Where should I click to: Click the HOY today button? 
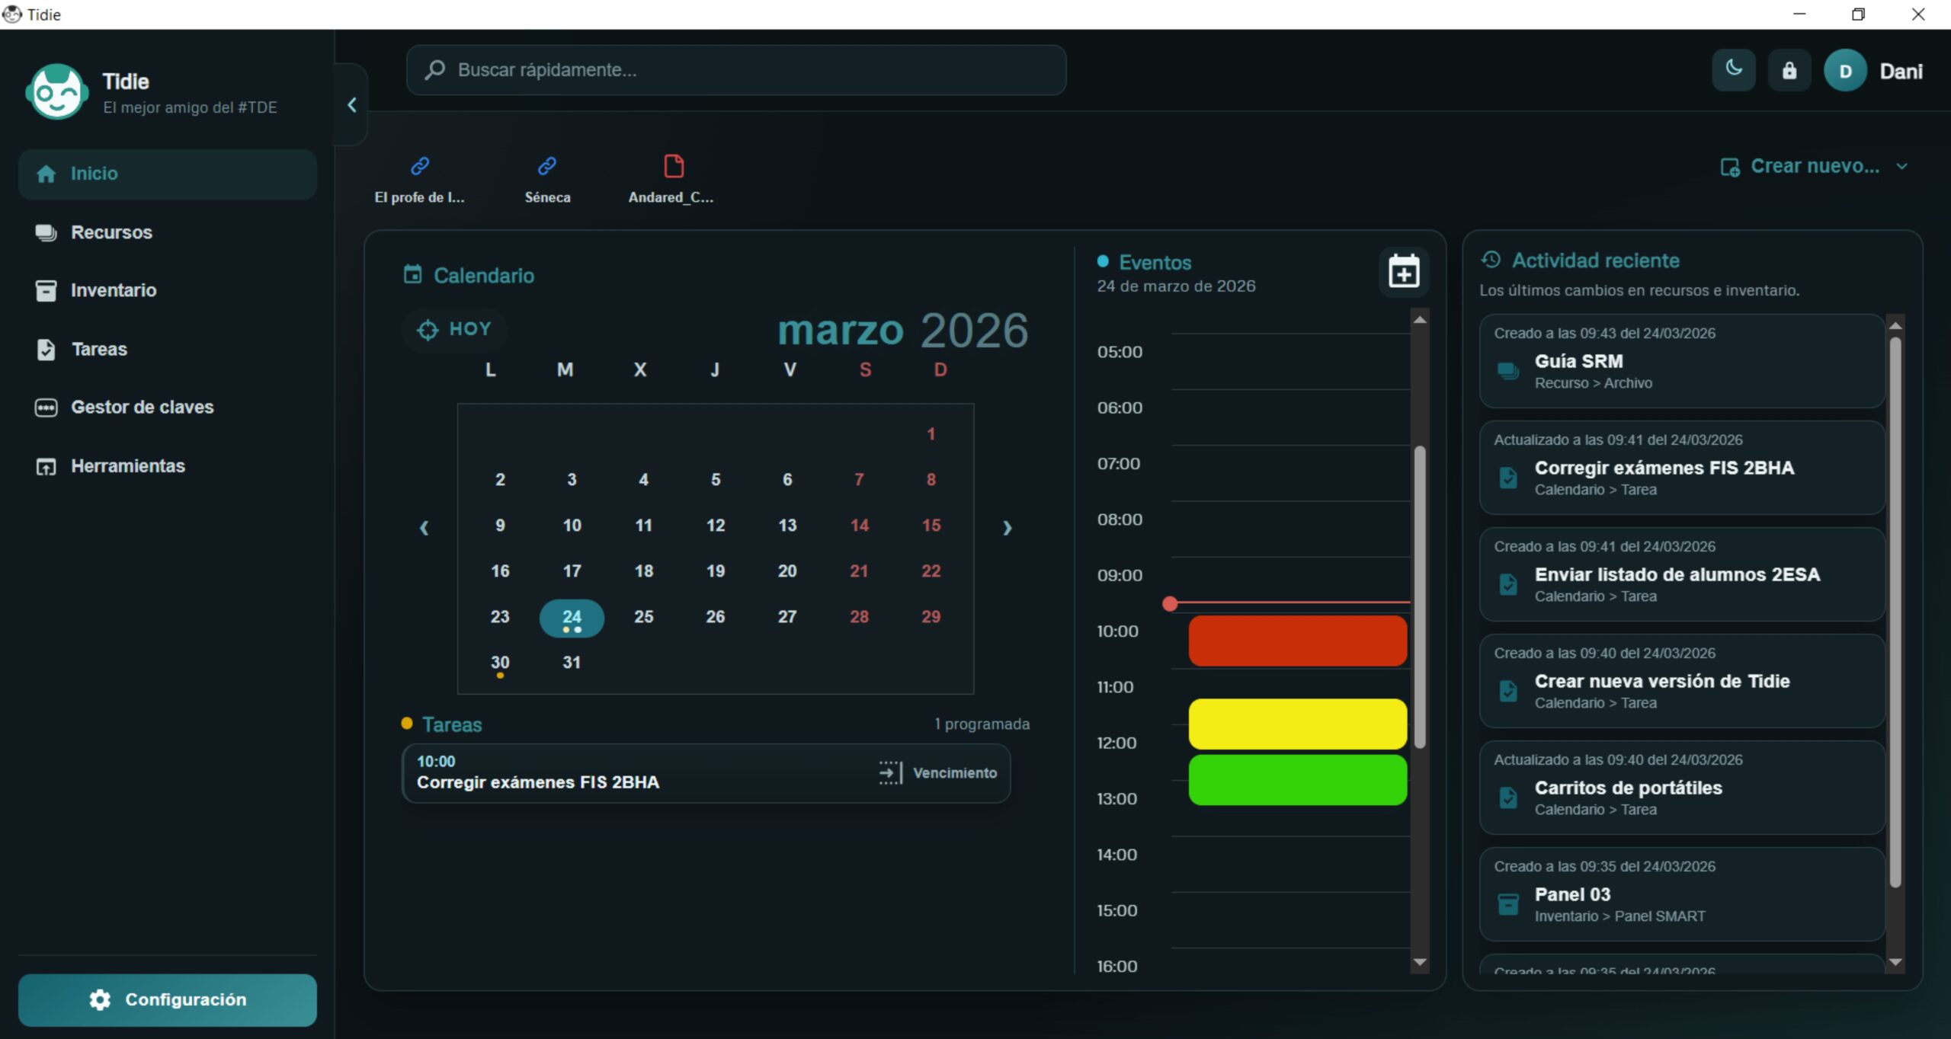coord(455,329)
